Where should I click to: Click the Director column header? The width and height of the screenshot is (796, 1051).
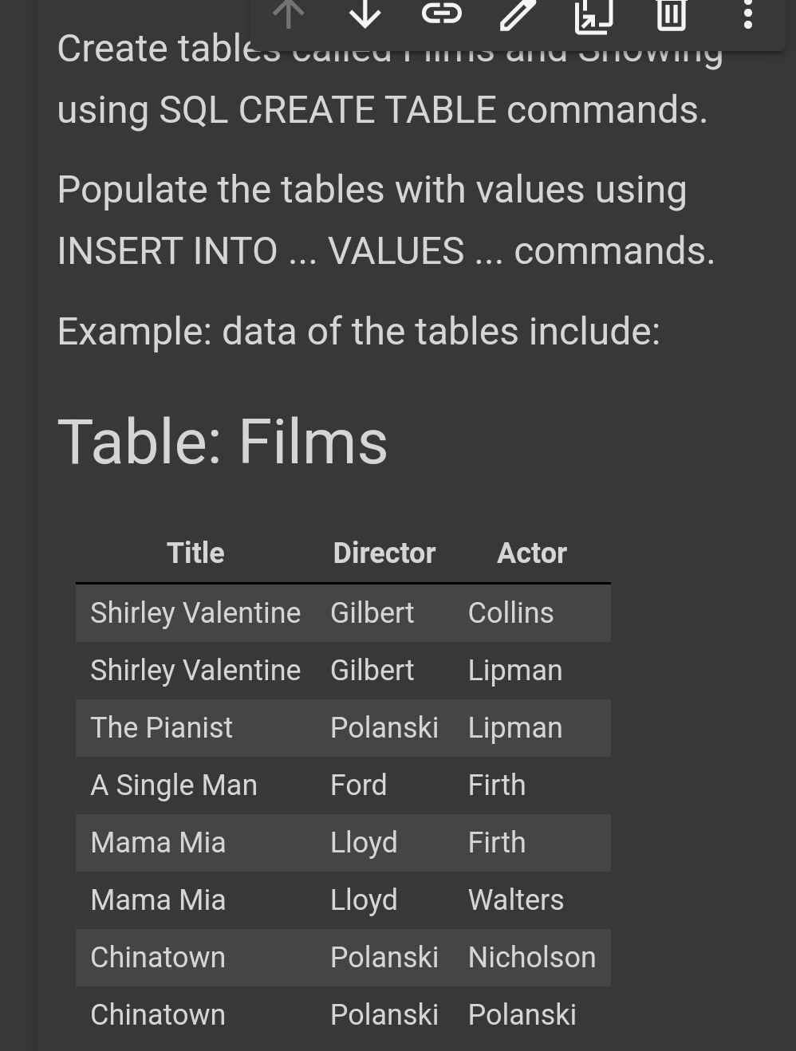tap(384, 553)
